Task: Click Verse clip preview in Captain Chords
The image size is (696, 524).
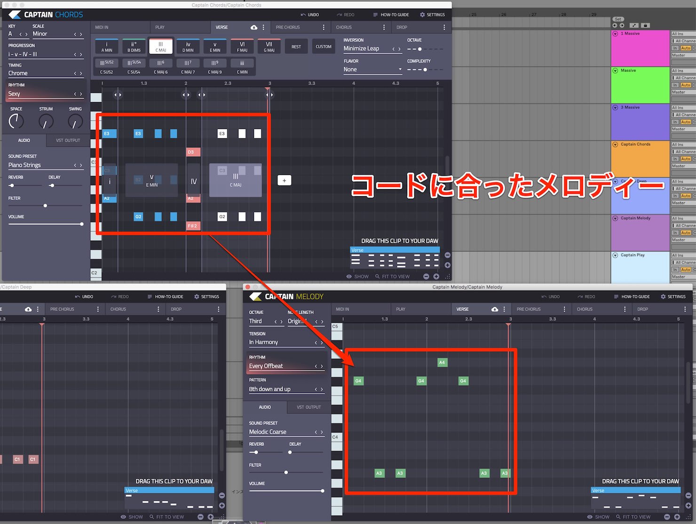Action: tap(395, 257)
